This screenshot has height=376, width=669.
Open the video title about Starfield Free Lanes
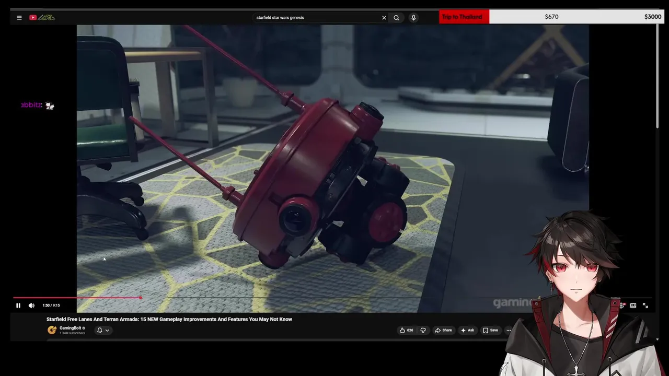169,319
